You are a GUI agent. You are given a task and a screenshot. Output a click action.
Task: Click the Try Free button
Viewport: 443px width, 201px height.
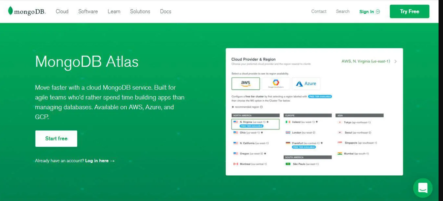pyautogui.click(x=410, y=12)
